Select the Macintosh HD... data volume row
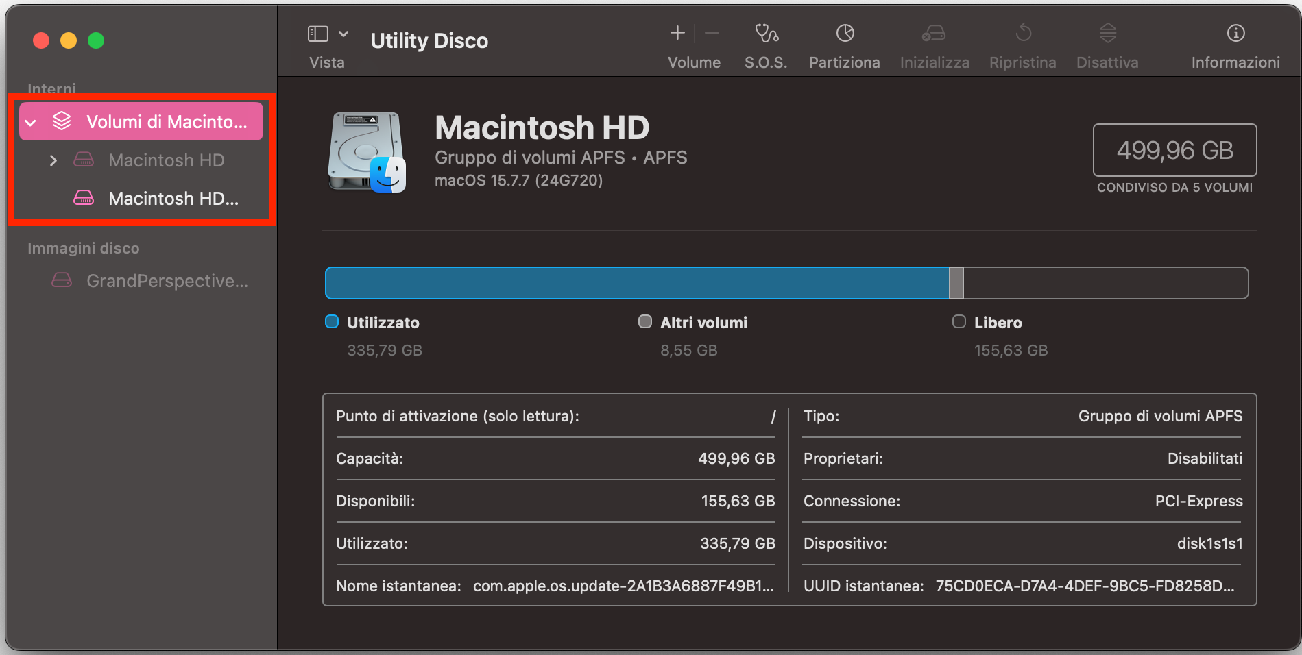The image size is (1302, 655). pyautogui.click(x=141, y=199)
